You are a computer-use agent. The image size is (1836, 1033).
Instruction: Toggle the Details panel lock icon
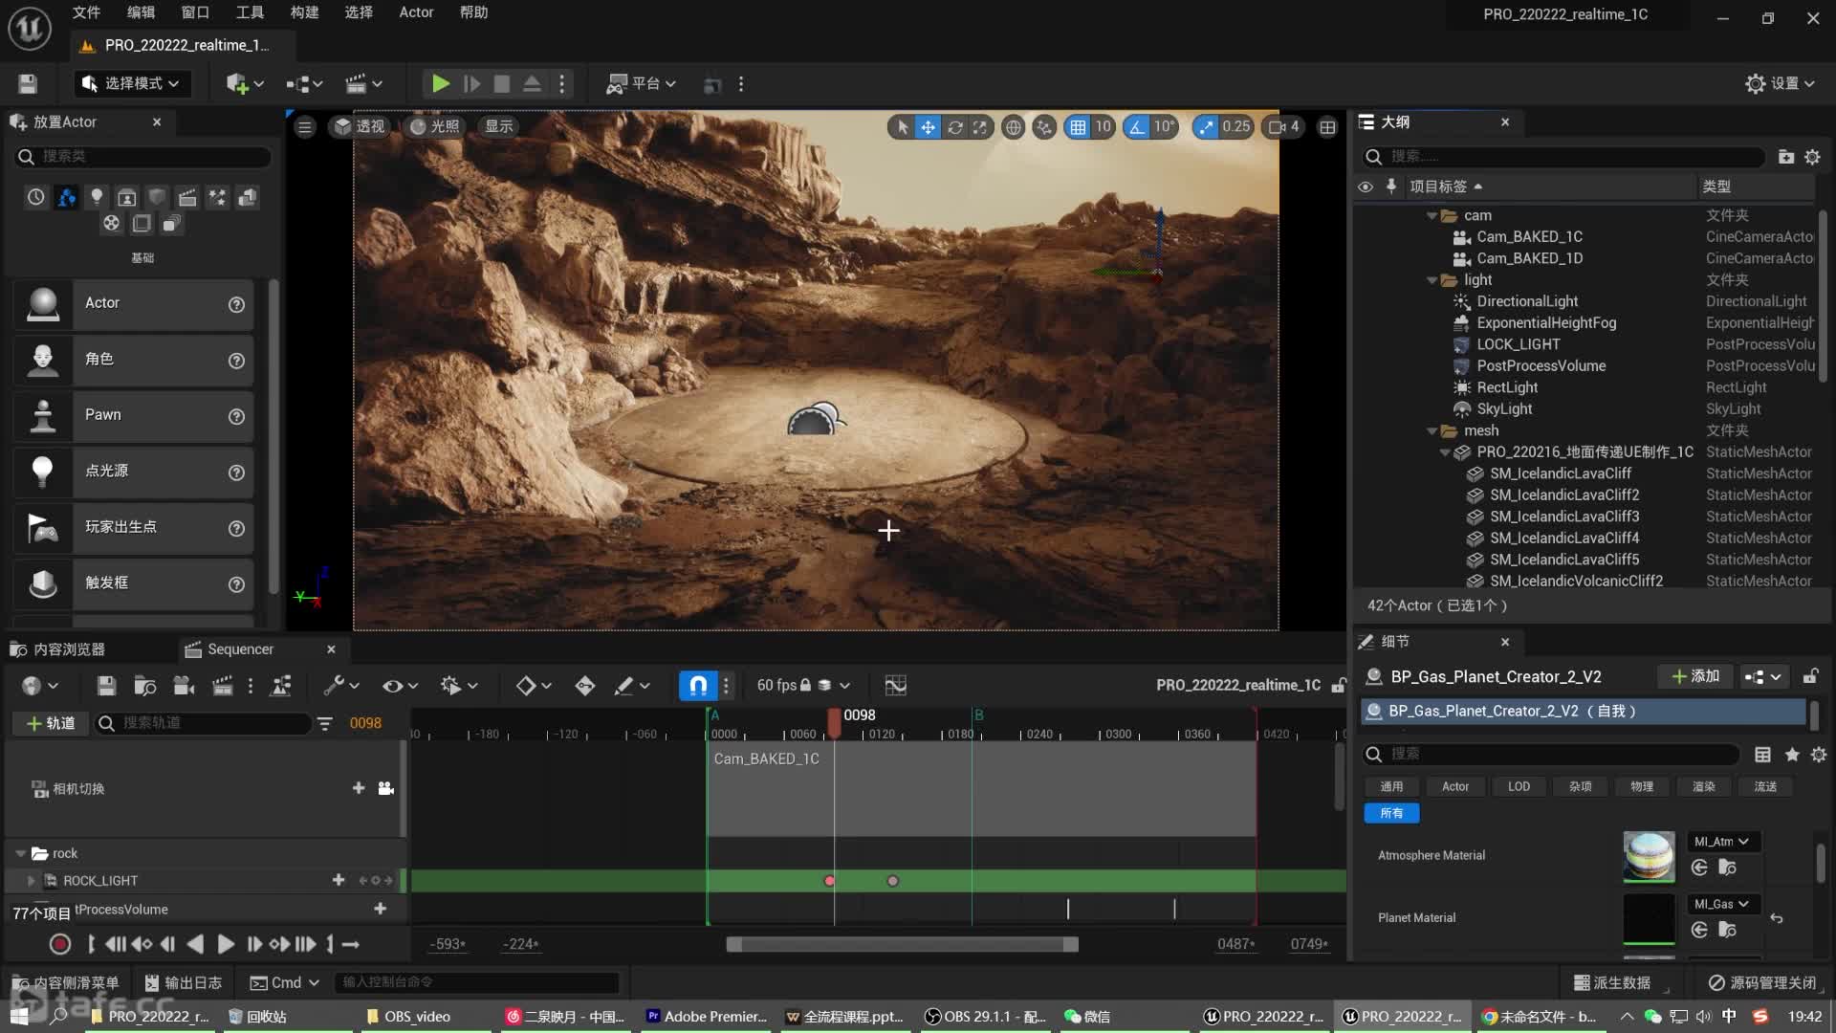click(x=1810, y=676)
